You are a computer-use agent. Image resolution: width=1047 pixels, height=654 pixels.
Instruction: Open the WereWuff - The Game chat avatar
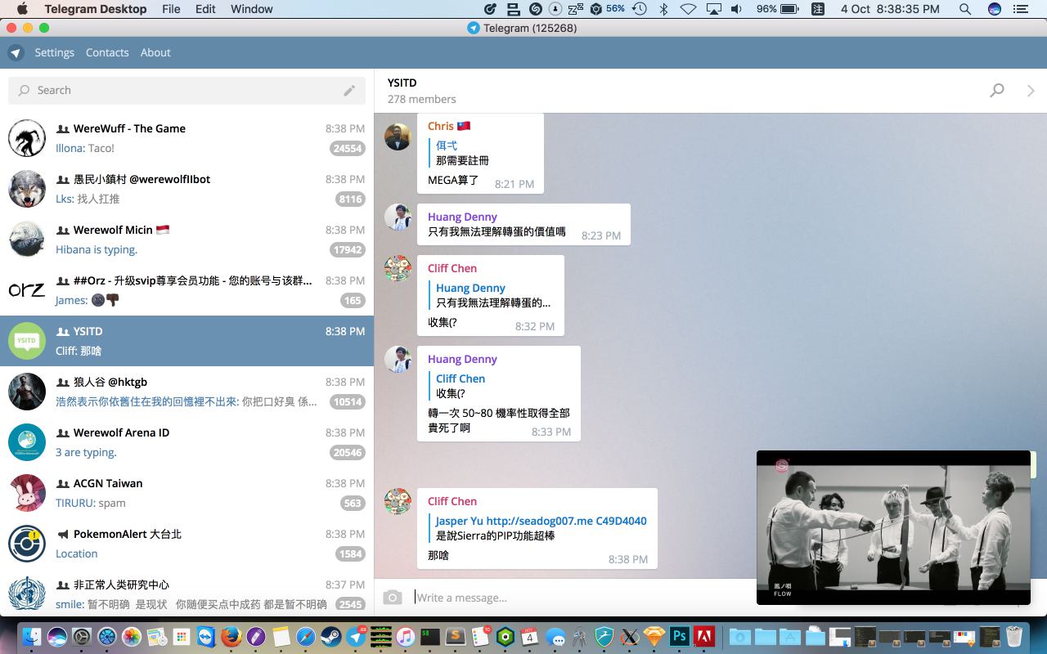[27, 138]
